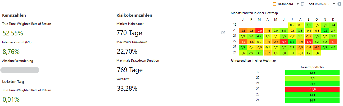Click the -6,4 June 2022 heatmap cell
343x106 pixels.
[284, 42]
